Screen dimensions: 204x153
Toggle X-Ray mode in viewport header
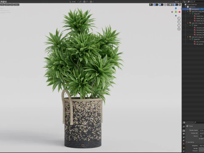point(165,5)
